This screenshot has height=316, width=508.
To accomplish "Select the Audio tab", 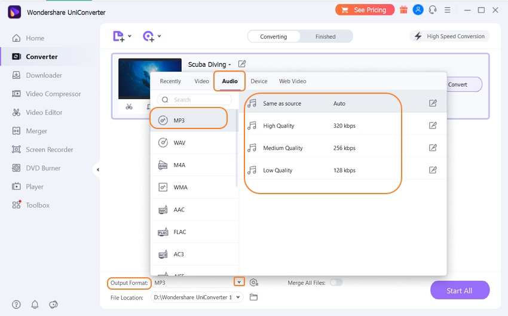I will tap(229, 81).
